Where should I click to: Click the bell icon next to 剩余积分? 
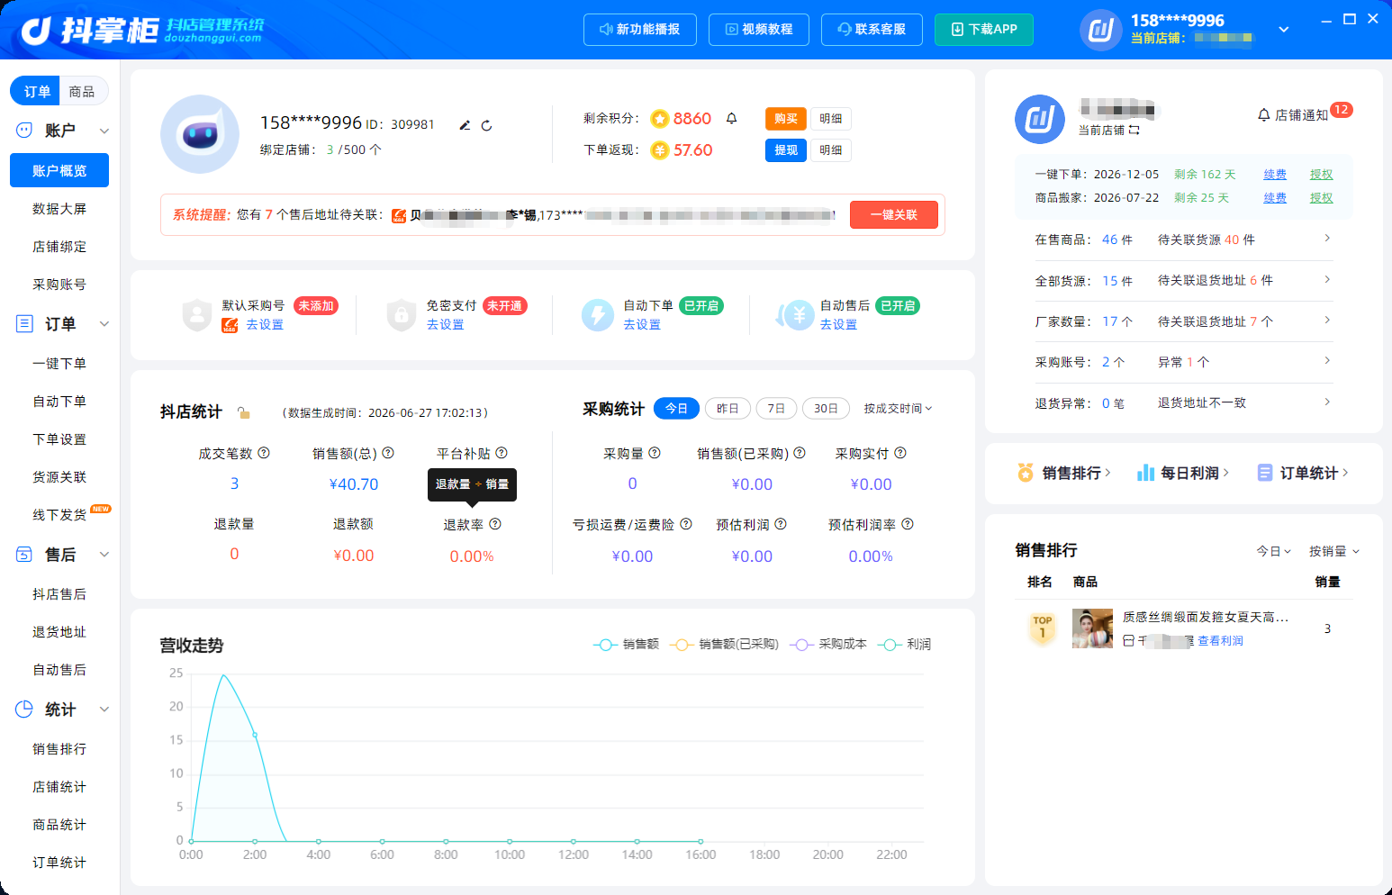coord(732,118)
